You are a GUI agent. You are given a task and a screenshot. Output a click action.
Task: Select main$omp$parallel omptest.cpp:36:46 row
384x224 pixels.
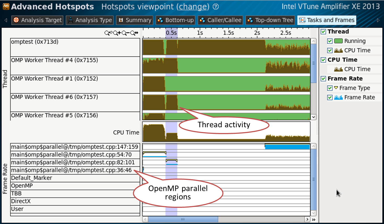point(75,170)
